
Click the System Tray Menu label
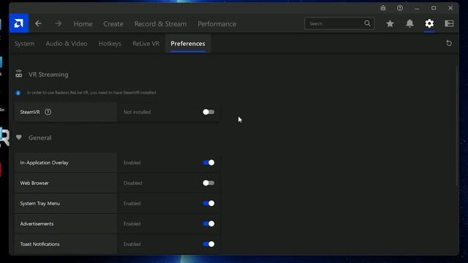tap(40, 203)
